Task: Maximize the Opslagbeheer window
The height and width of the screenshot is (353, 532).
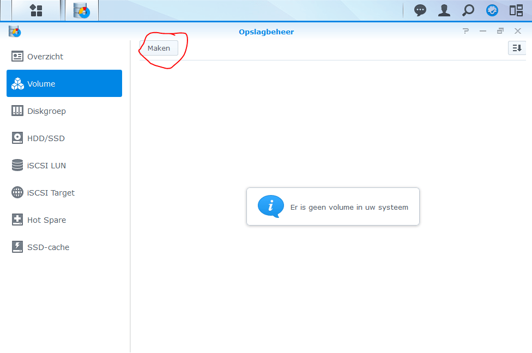Action: (x=500, y=32)
